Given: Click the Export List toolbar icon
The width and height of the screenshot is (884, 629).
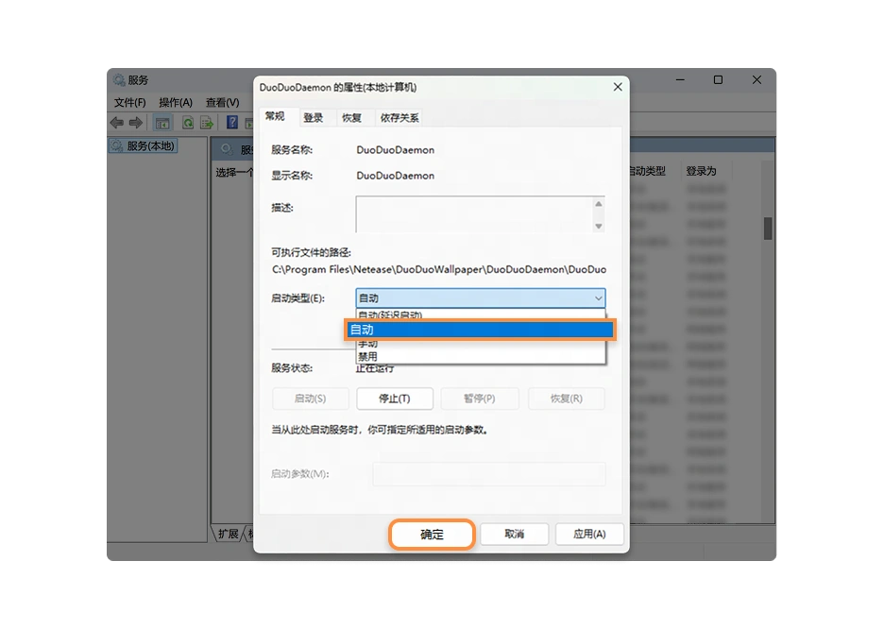Looking at the screenshot, I should (207, 123).
